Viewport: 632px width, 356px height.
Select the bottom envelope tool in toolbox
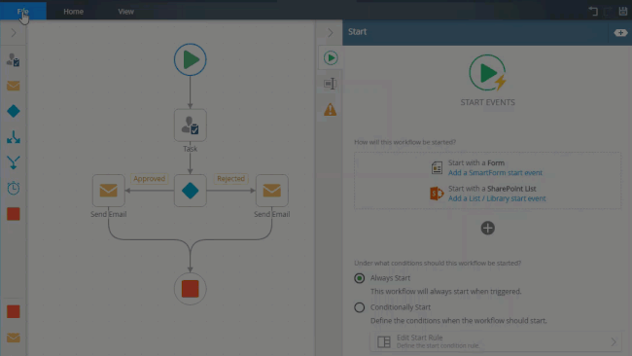coord(14,338)
